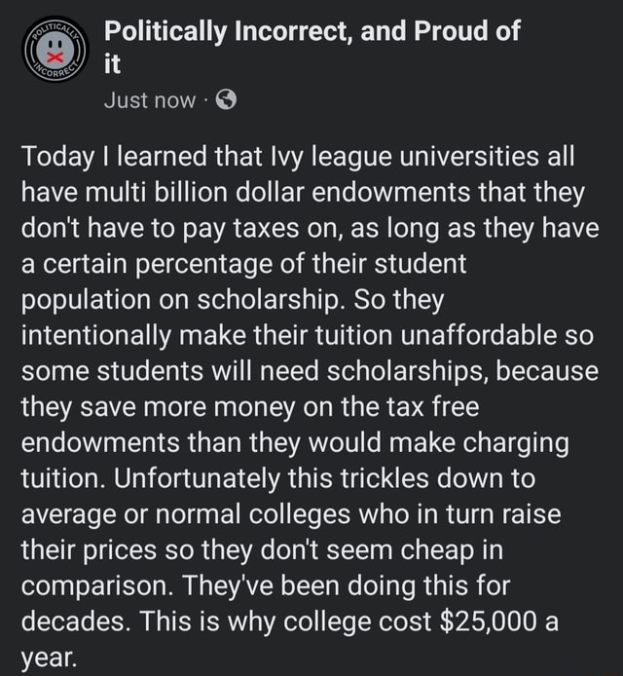Click "average or normal colleges" text
The height and width of the screenshot is (676, 623).
pos(186,514)
